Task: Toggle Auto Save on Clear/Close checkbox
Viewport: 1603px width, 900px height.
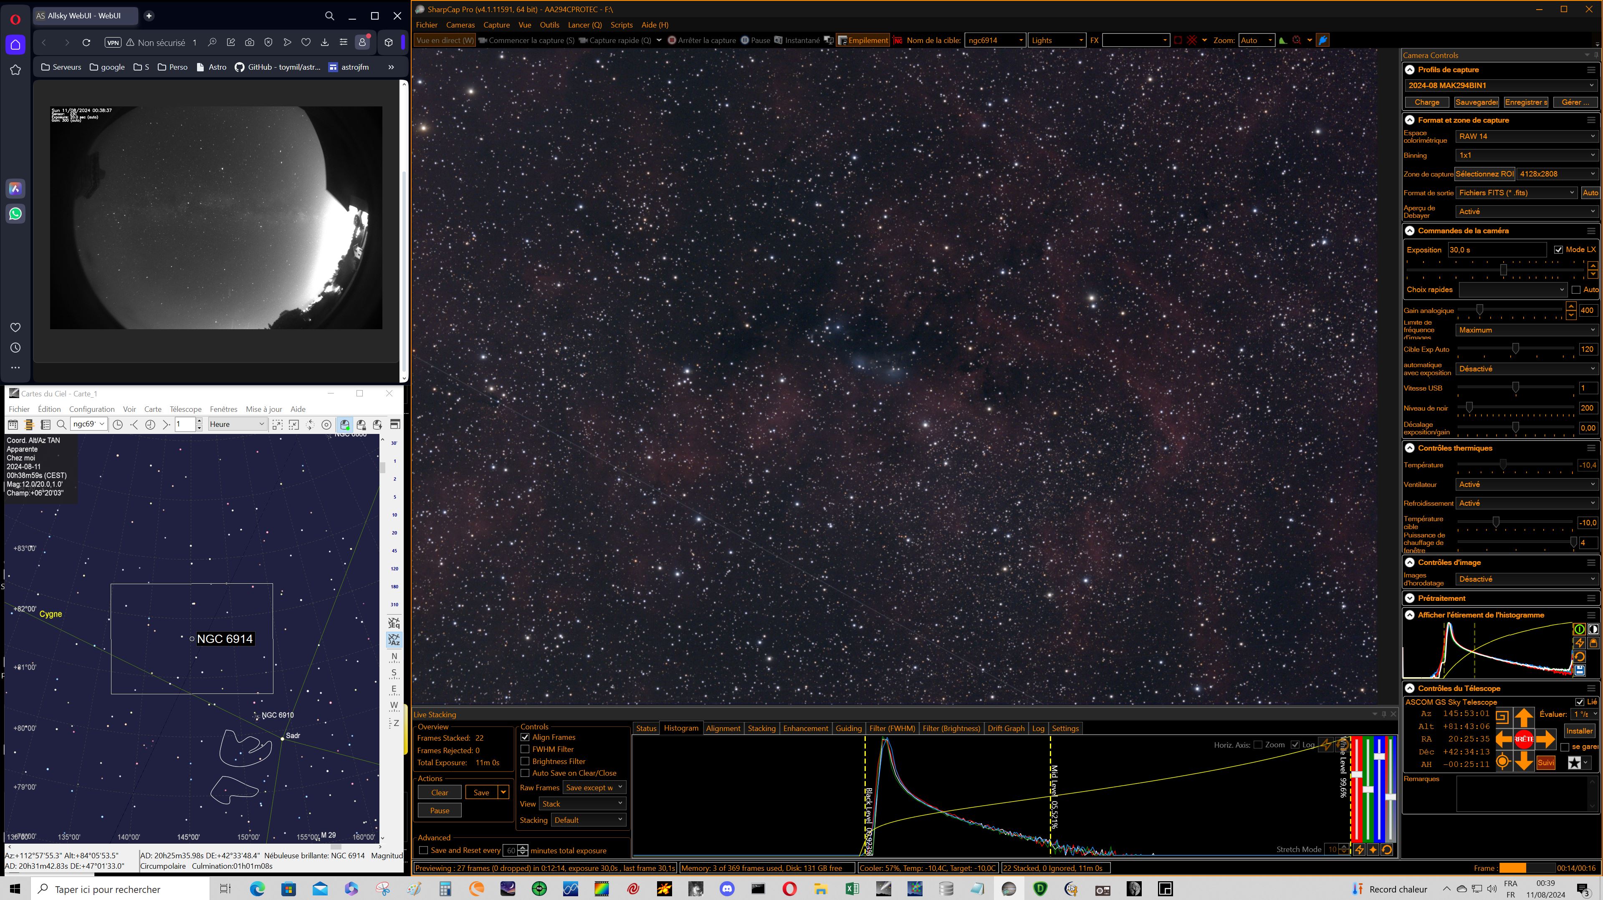Action: point(525,773)
